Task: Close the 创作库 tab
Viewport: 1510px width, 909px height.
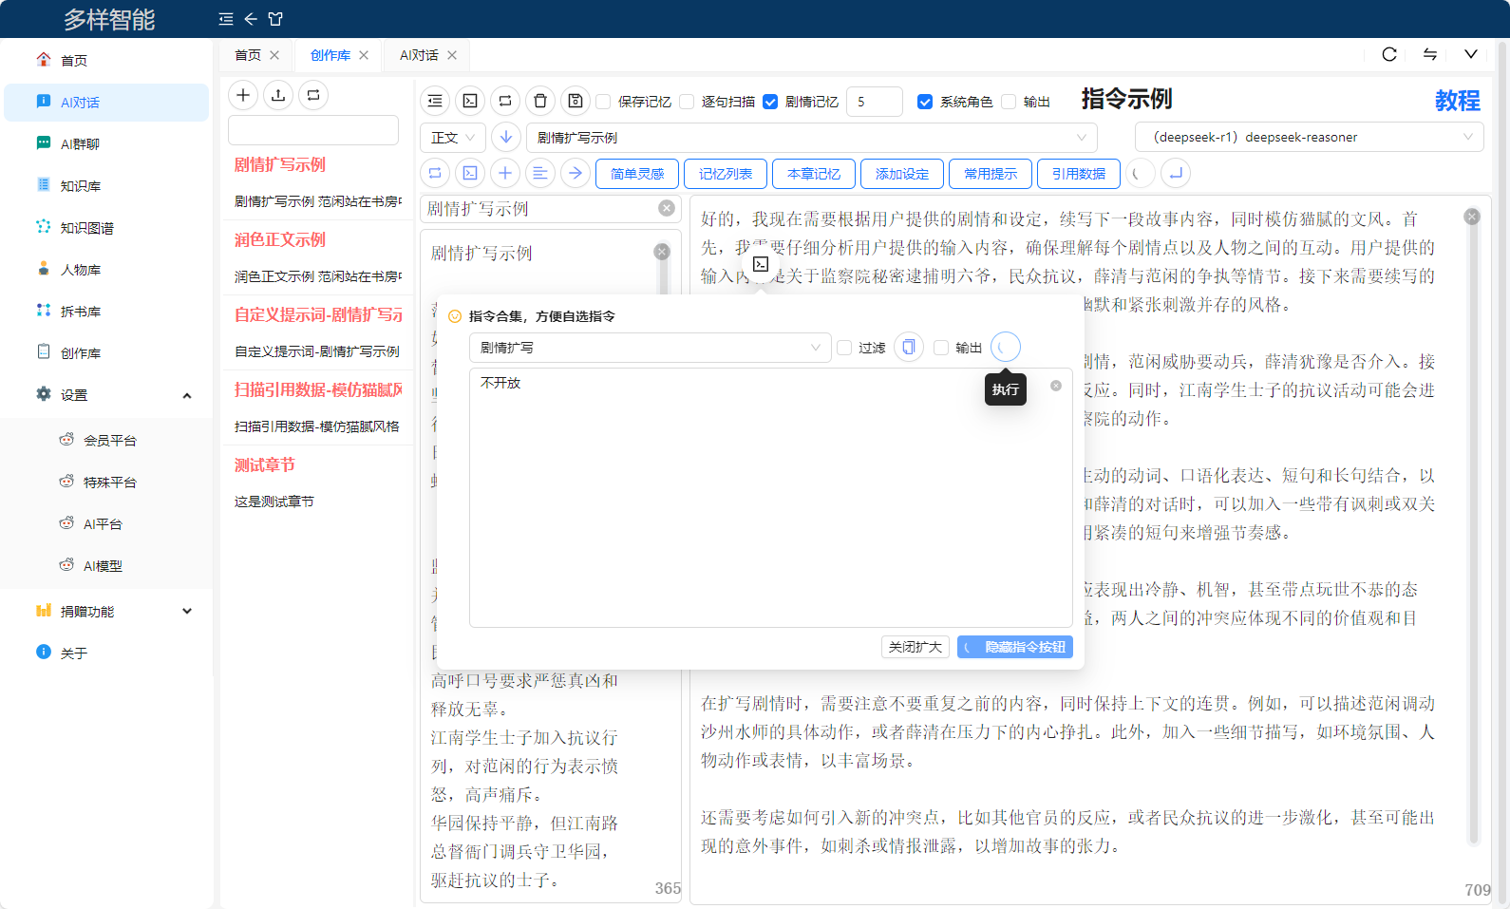Action: click(364, 55)
